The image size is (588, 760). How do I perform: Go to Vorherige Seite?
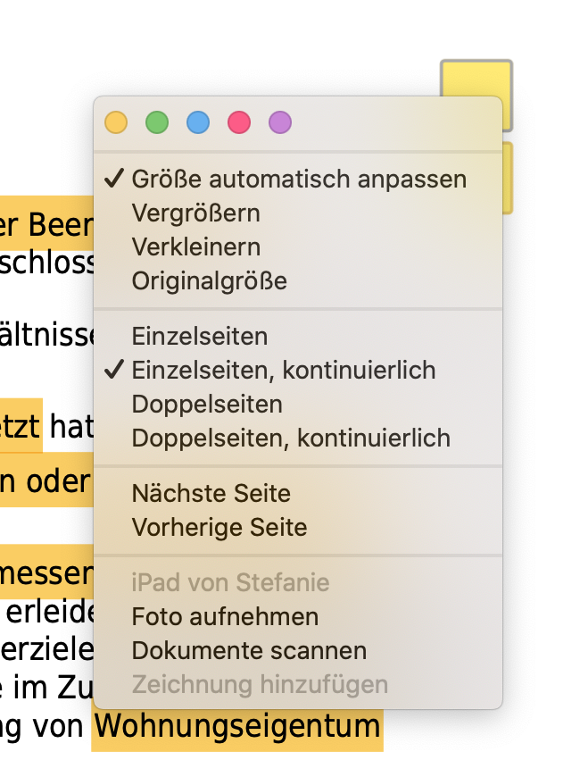(x=219, y=528)
